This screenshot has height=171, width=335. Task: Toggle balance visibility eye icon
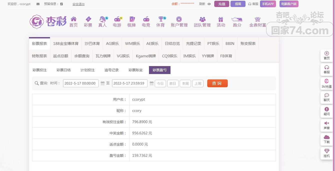pyautogui.click(x=209, y=4)
